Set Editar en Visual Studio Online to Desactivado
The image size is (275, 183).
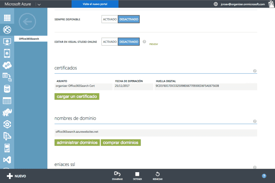point(129,42)
